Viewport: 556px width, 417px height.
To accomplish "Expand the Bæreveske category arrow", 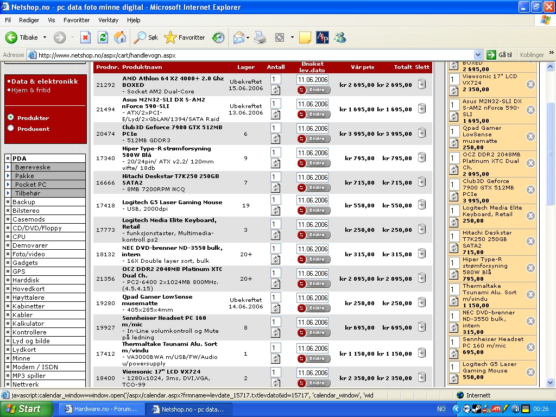I will (8, 167).
